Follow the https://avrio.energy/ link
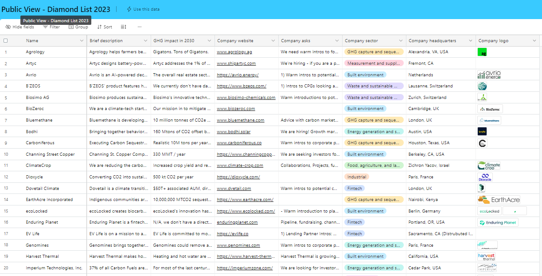The height and width of the screenshot is (276, 542). 238,75
